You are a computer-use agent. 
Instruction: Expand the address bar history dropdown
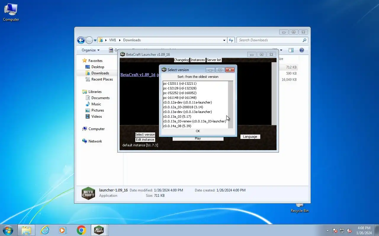click(224, 40)
